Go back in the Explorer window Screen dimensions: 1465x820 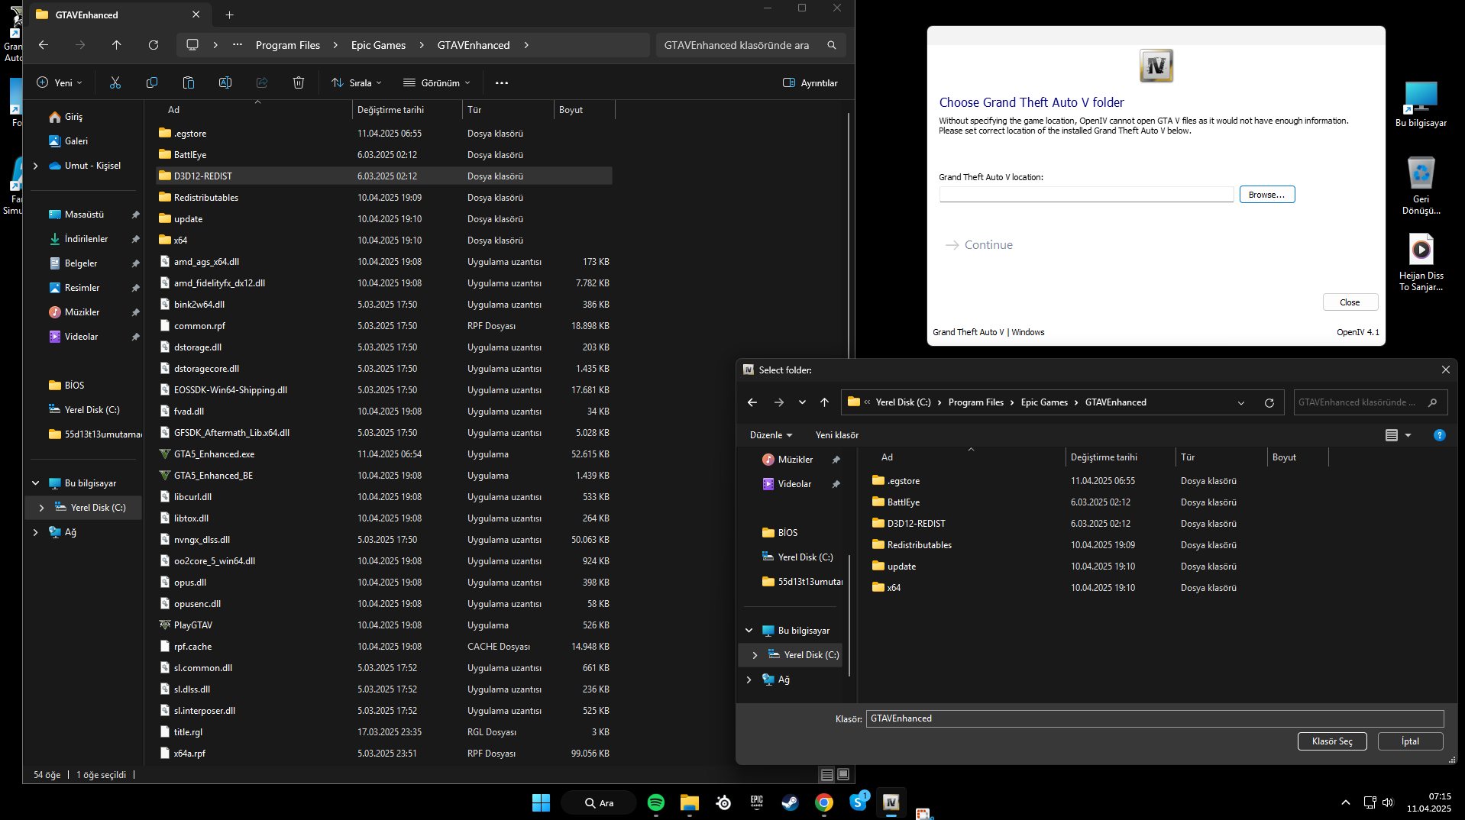tap(44, 45)
